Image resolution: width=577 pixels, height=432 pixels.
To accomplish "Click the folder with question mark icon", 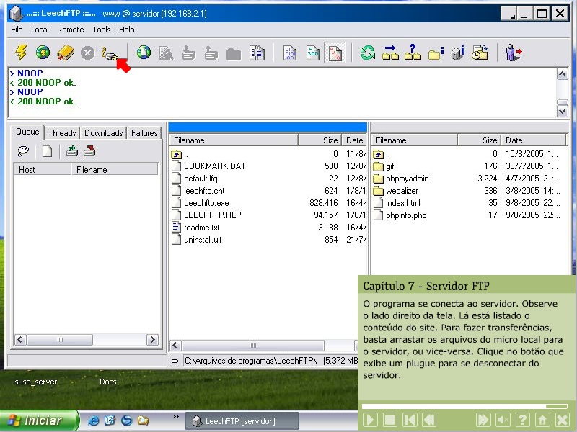I will [413, 53].
